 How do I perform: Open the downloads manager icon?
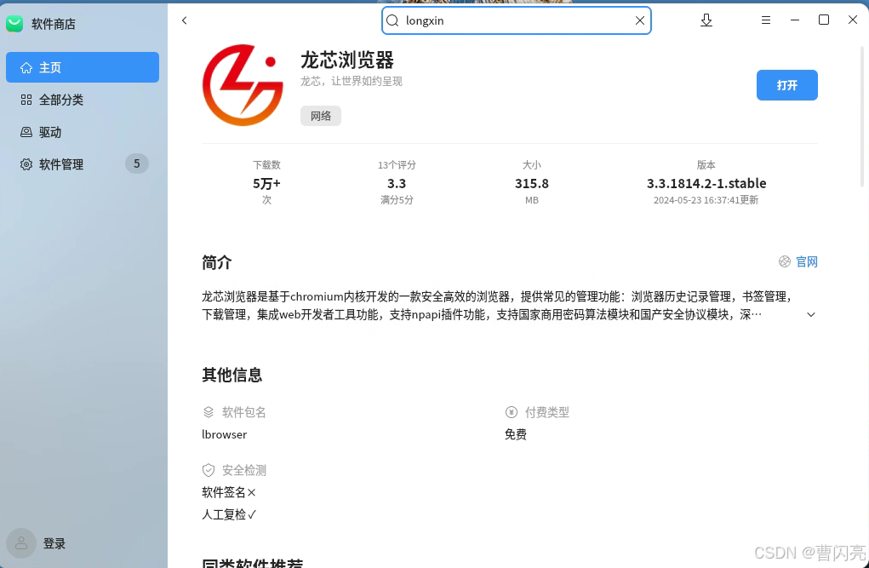click(x=706, y=20)
